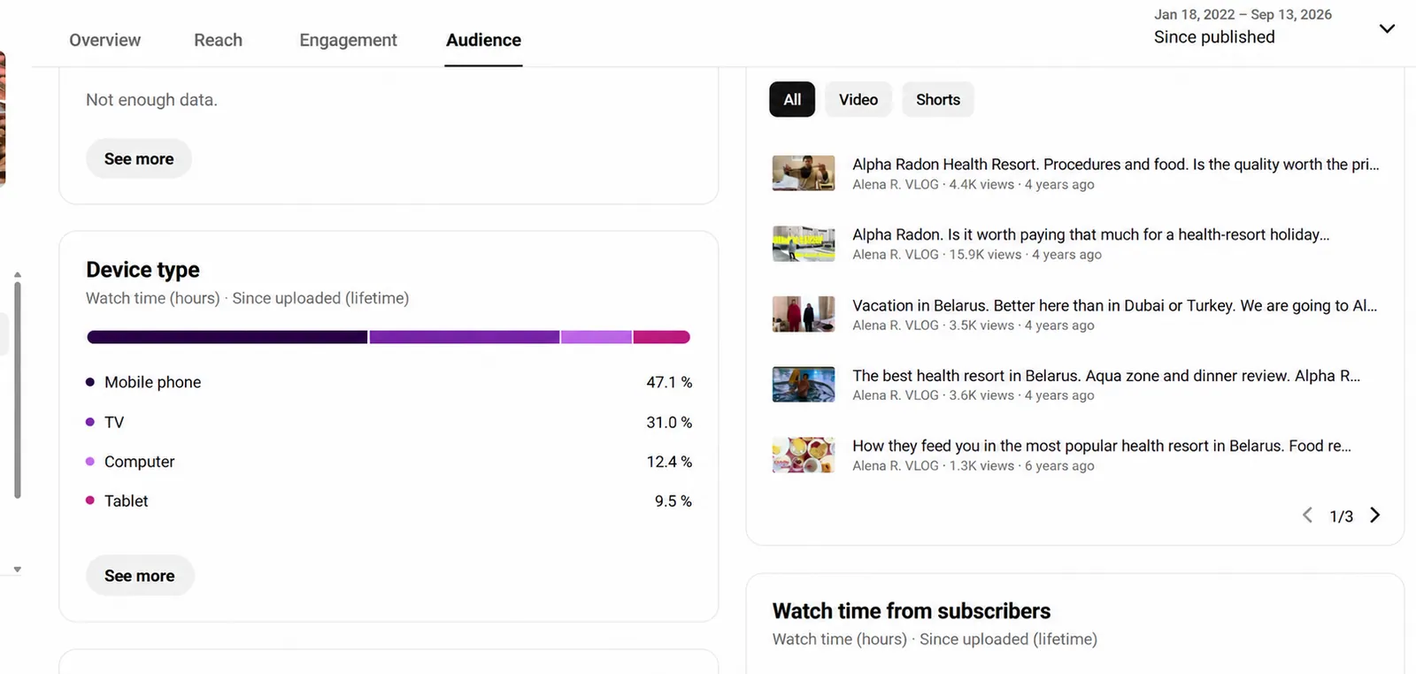Open the date range dropdown chevron
Image resolution: width=1416 pixels, height=674 pixels.
tap(1387, 28)
